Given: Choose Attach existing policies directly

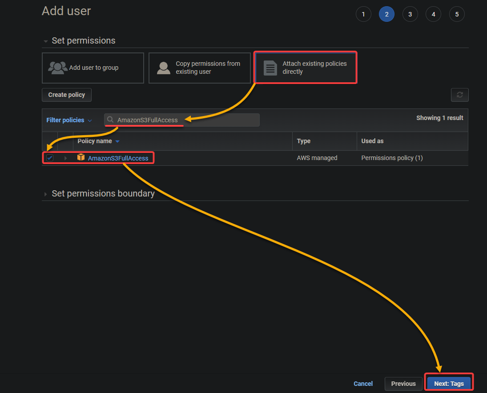Looking at the screenshot, I should pyautogui.click(x=306, y=68).
